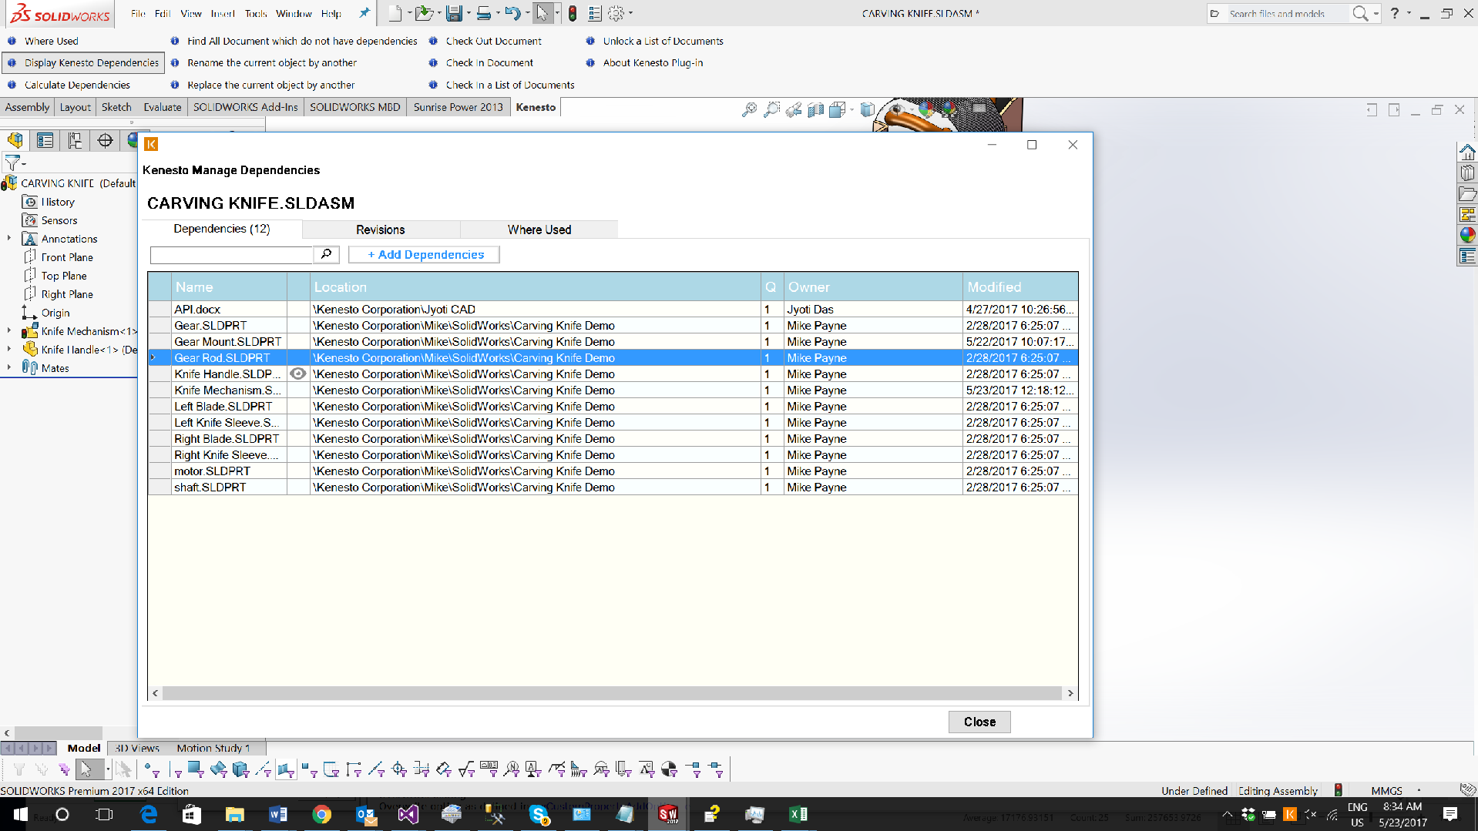Click the feature tree filter funnel icon
This screenshot has width=1478, height=831.
(12, 163)
